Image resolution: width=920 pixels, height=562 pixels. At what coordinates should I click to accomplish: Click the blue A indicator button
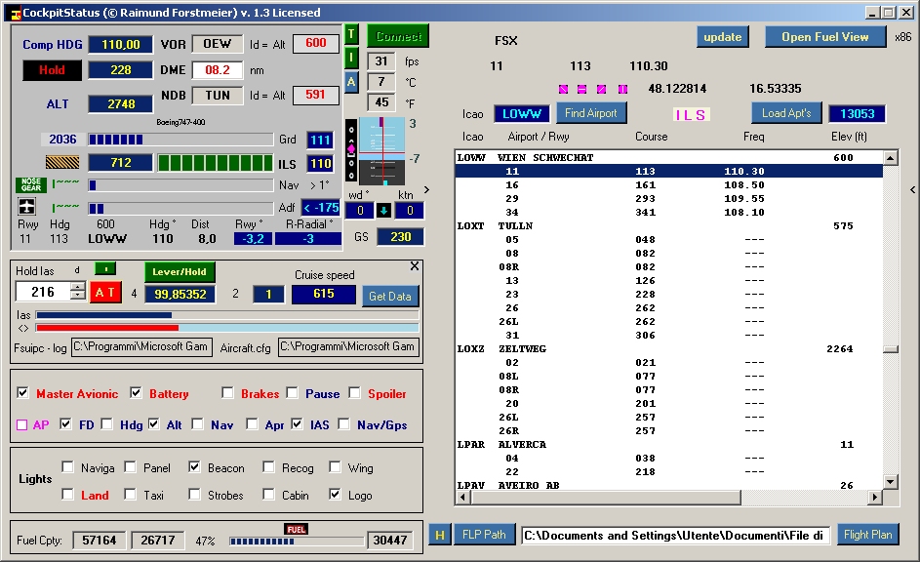pyautogui.click(x=351, y=82)
